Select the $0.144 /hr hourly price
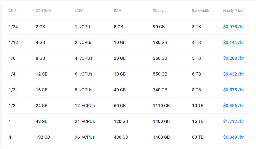 (233, 42)
